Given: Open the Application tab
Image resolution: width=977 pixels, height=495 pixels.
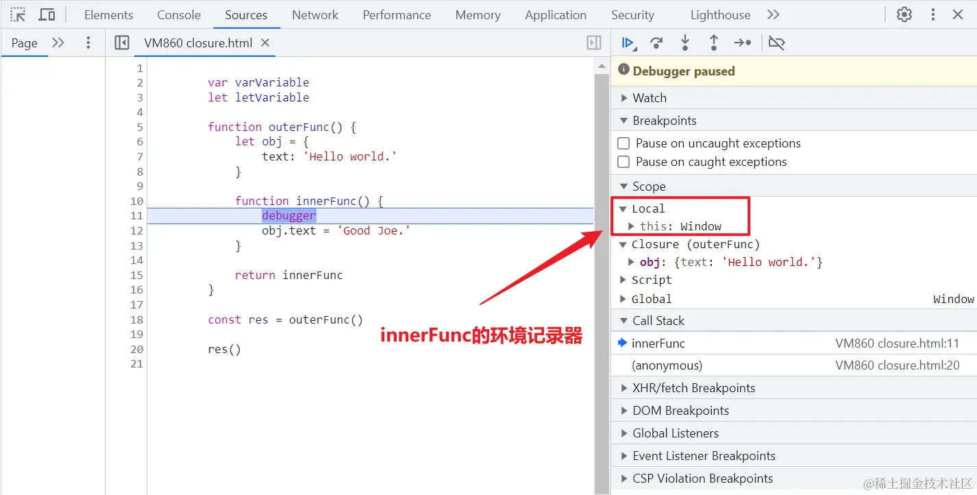Looking at the screenshot, I should 556,14.
